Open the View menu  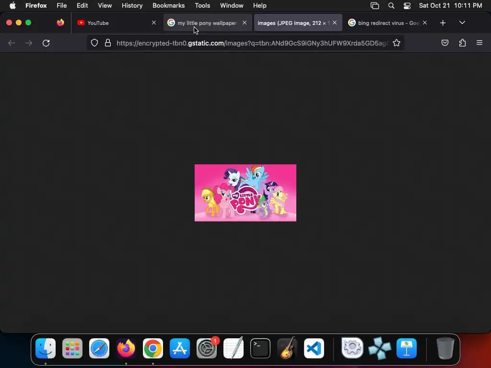pyautogui.click(x=105, y=6)
